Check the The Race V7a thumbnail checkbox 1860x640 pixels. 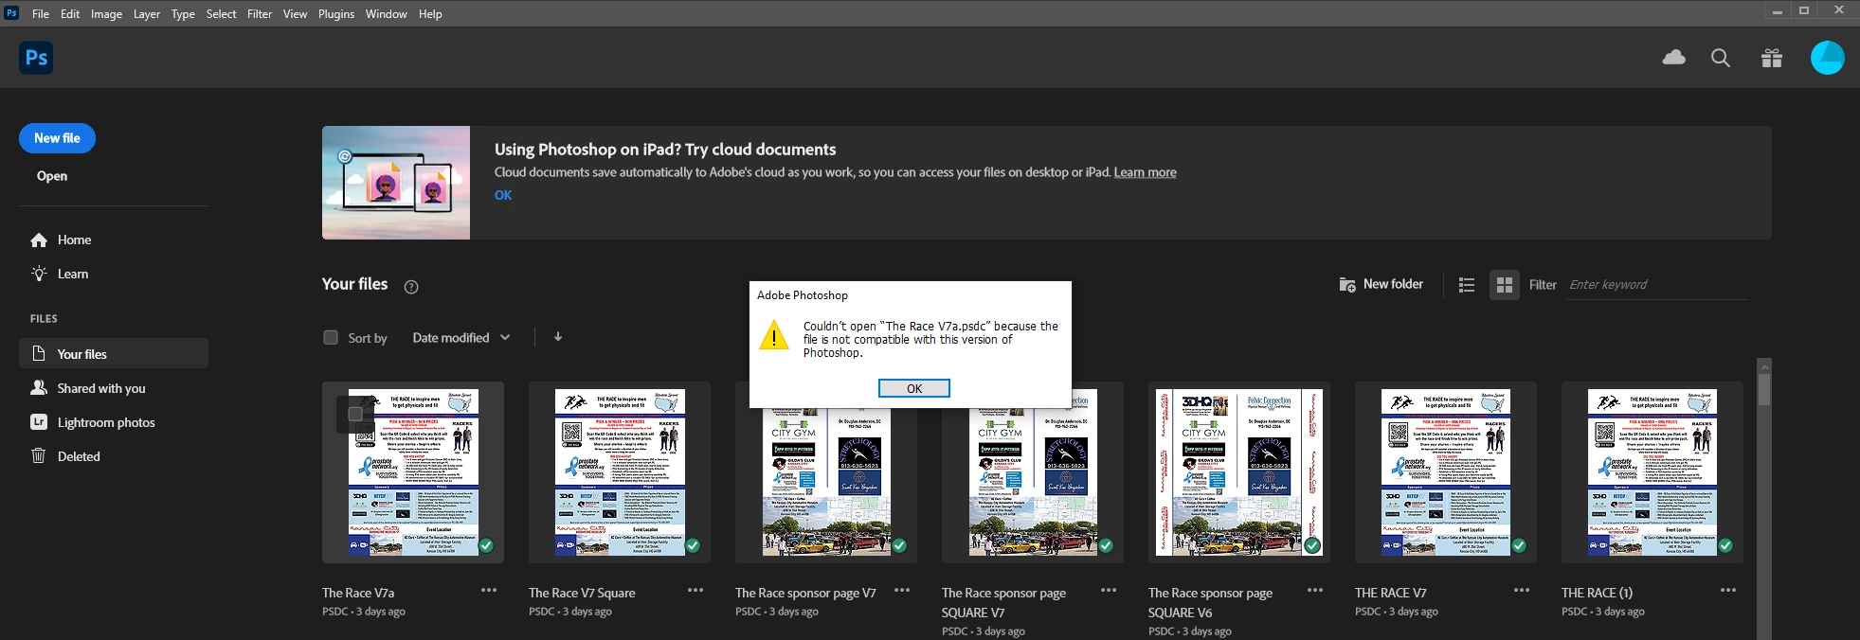point(355,414)
